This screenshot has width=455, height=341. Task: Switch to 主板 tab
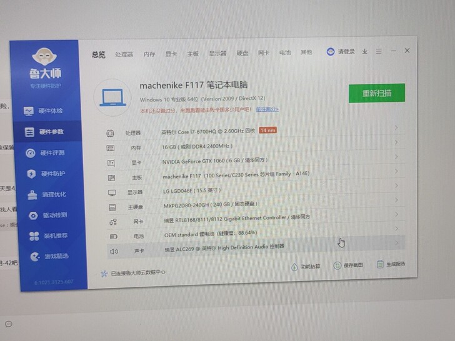[192, 54]
